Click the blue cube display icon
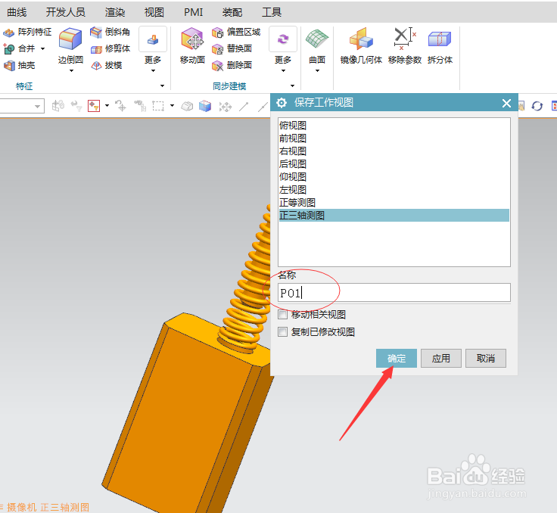This screenshot has width=557, height=513. pos(205,106)
